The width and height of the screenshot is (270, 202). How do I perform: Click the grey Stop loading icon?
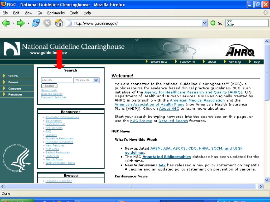[47, 23]
